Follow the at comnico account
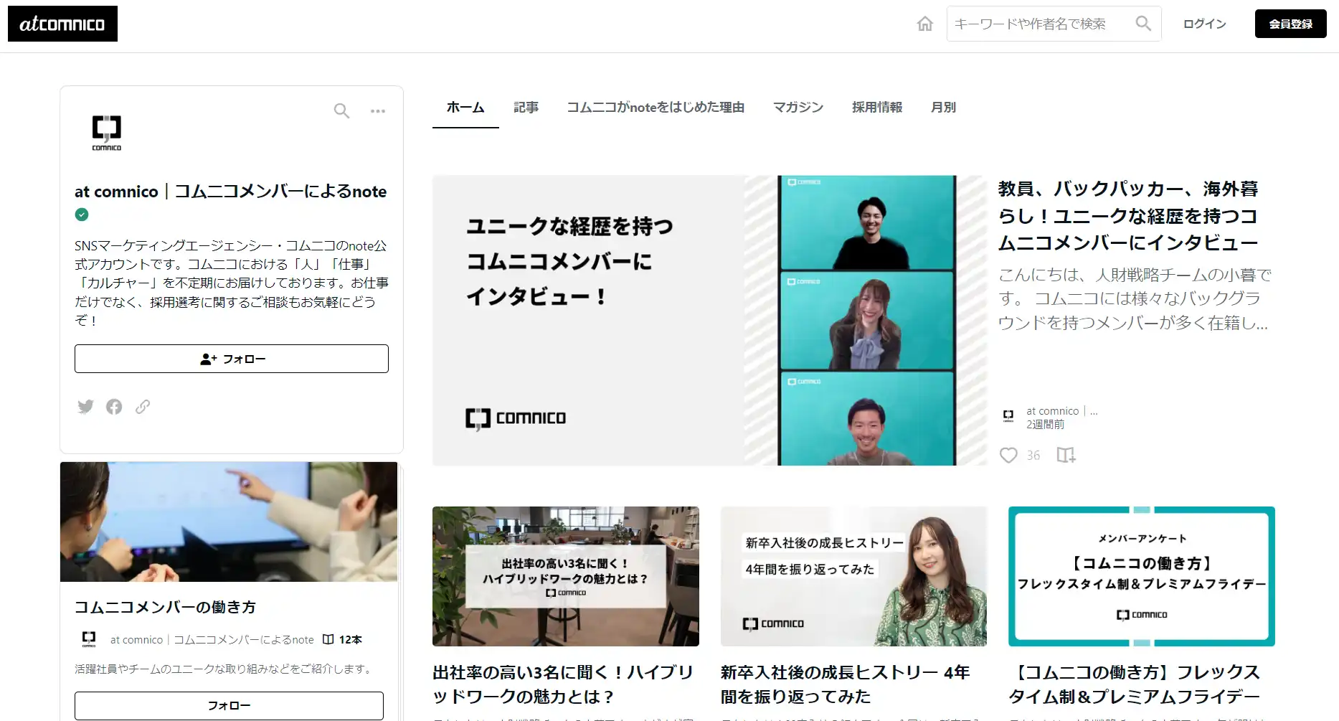This screenshot has width=1339, height=721. 232,359
